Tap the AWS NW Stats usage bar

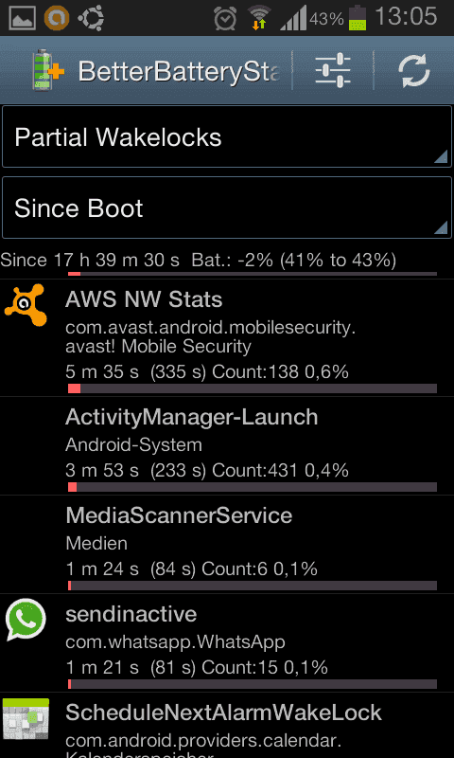click(x=253, y=388)
